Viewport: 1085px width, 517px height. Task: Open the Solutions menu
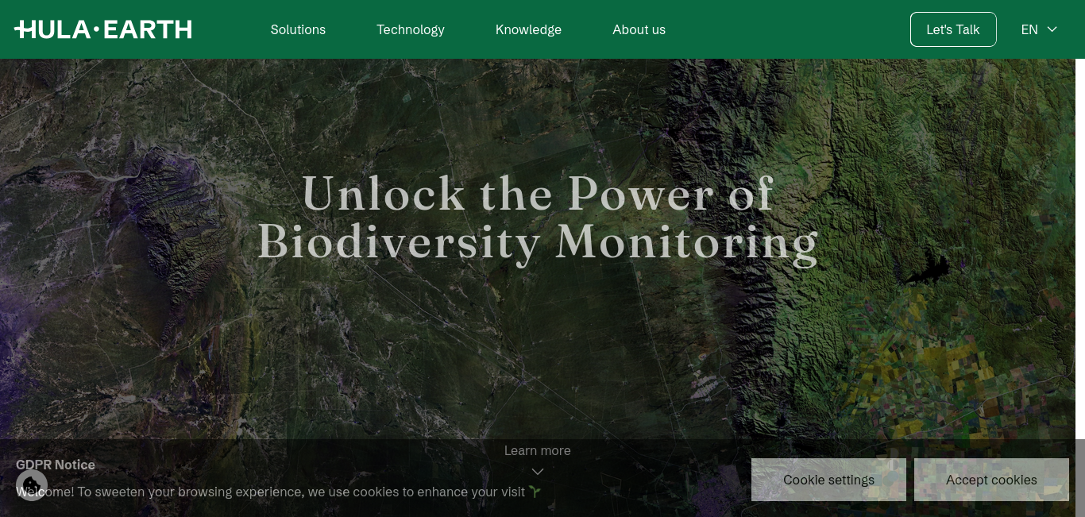coord(298,29)
